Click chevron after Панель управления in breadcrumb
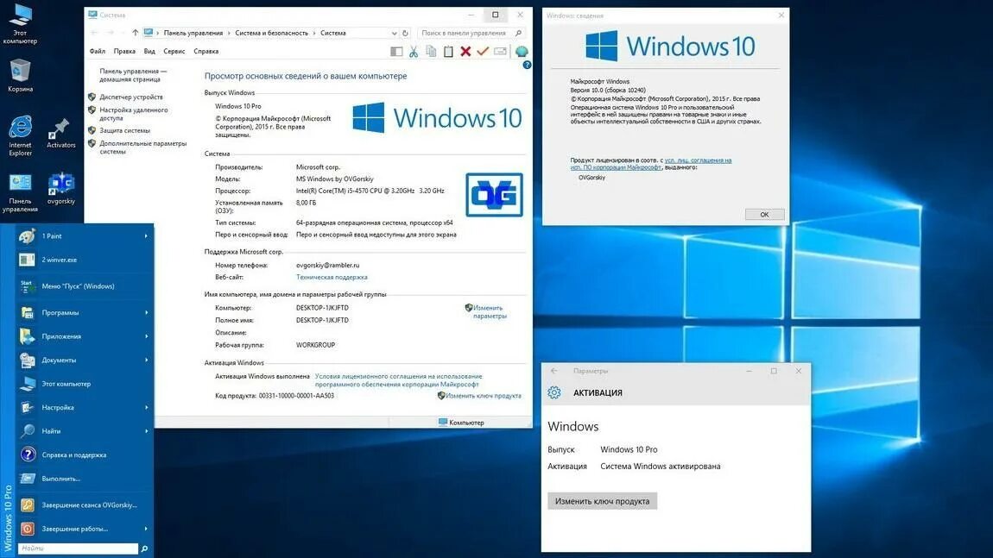993x558 pixels. pos(229,33)
